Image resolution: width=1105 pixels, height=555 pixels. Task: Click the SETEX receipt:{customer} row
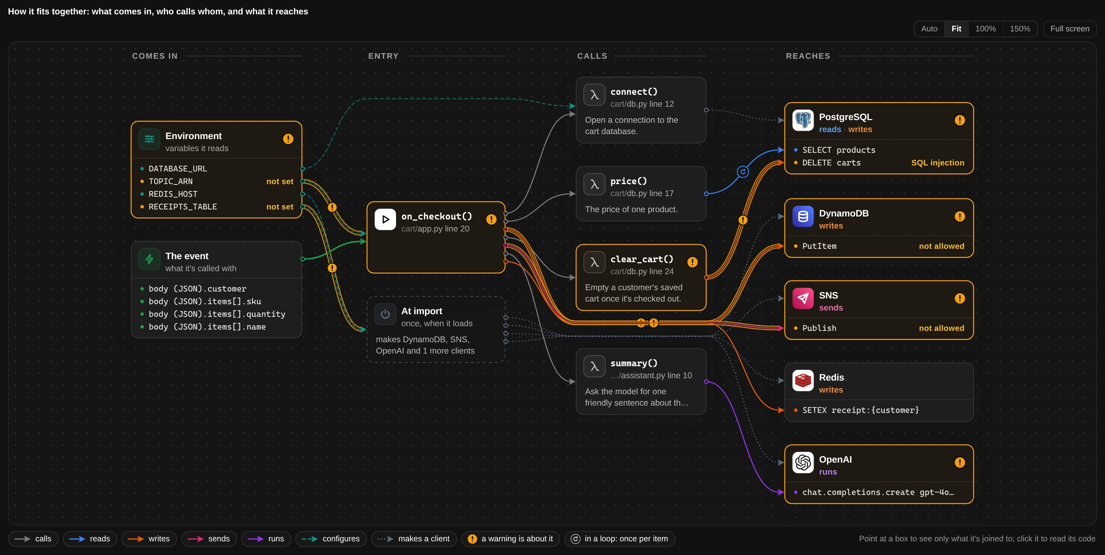coord(879,410)
